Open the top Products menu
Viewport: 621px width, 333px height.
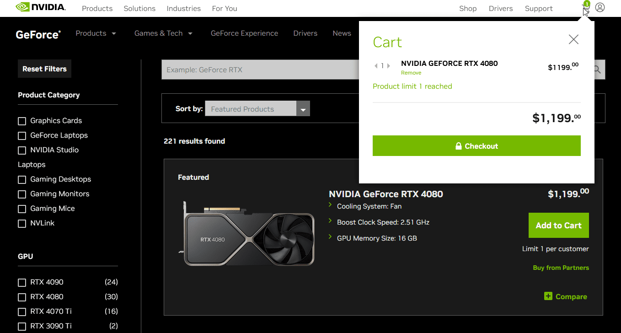point(97,8)
